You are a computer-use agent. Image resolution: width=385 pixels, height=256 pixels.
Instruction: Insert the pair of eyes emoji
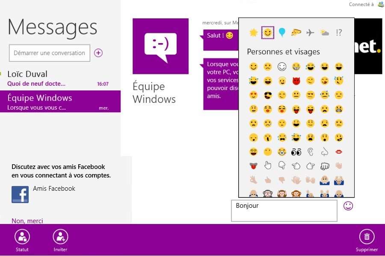(296, 152)
